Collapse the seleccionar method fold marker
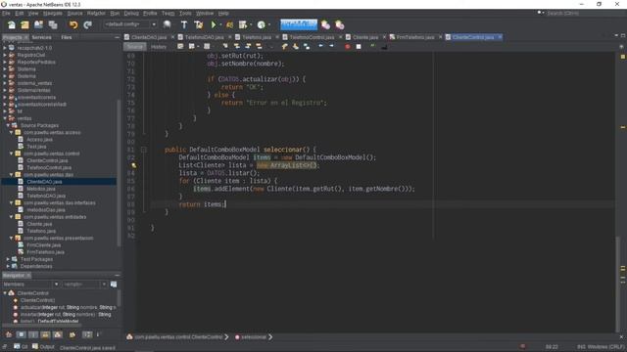The width and height of the screenshot is (627, 352). 144,150
